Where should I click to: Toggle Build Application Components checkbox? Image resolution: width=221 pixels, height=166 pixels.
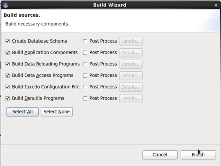point(8,53)
